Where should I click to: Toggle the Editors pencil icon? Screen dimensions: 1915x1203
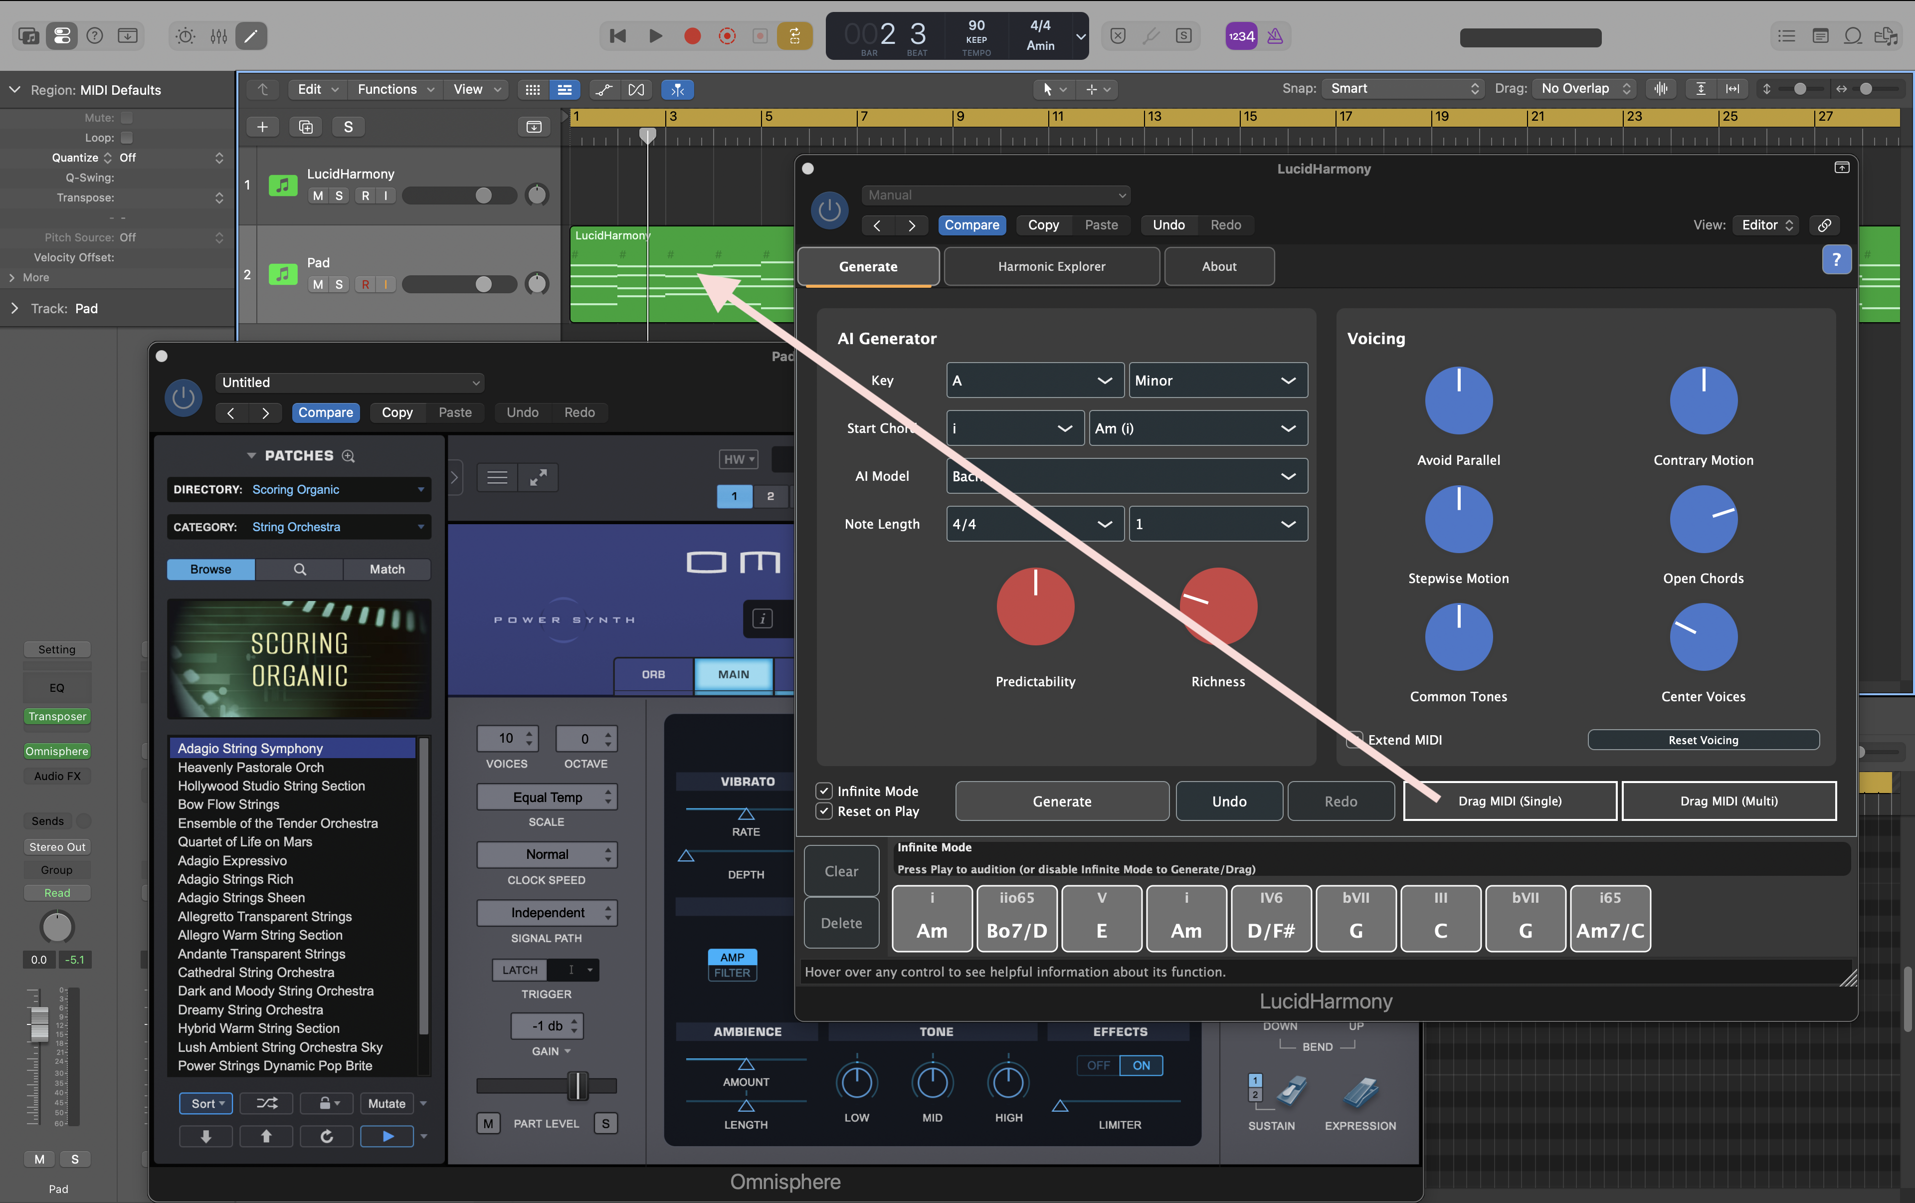click(250, 36)
